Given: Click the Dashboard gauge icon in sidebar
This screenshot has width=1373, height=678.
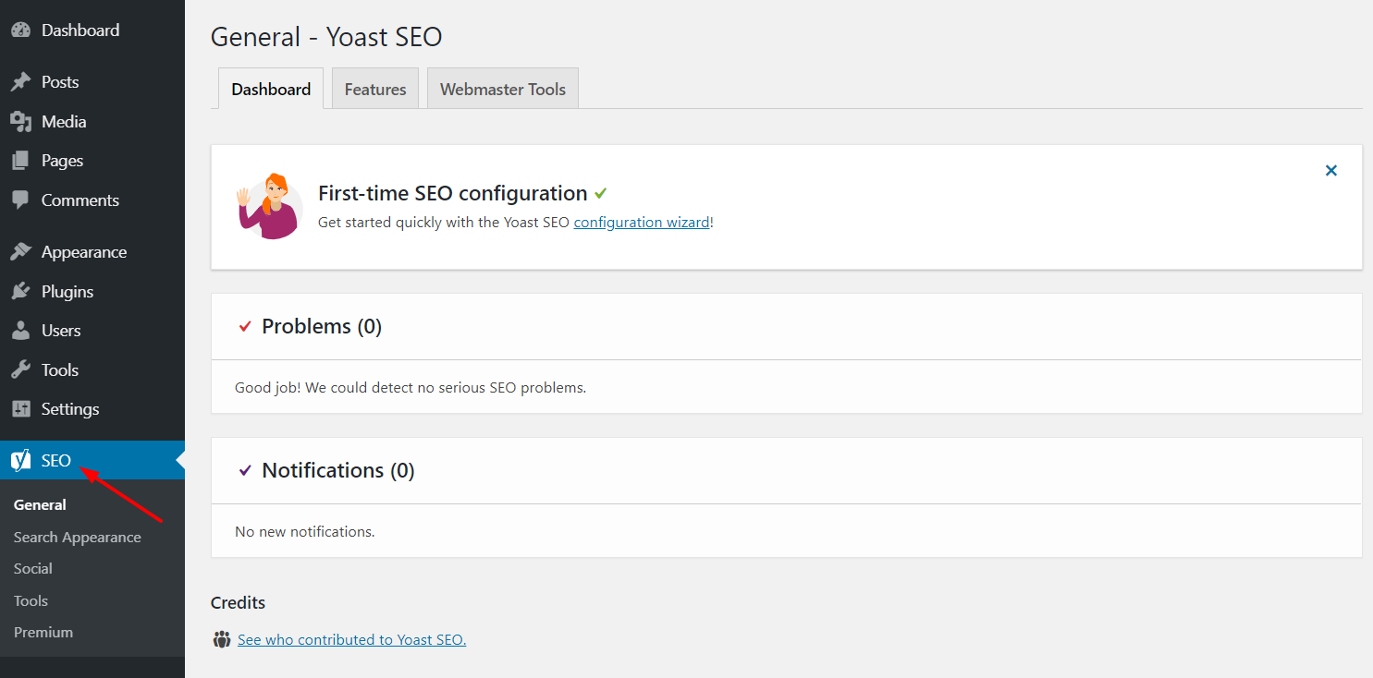Looking at the screenshot, I should pos(20,30).
